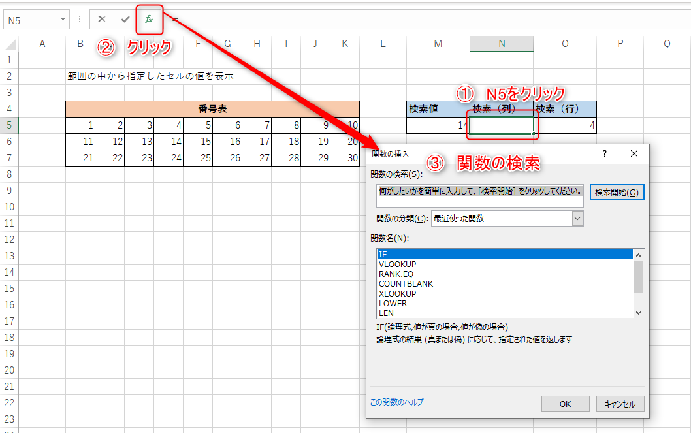The image size is (691, 433).
Task: Click the 検索開始 button
Action: 617,193
